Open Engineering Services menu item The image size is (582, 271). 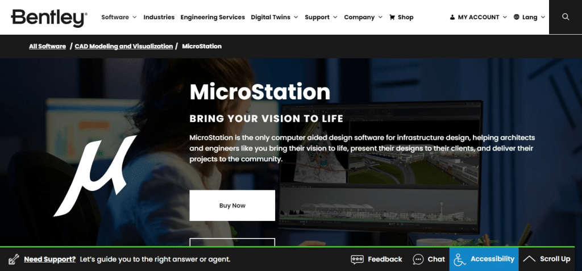coord(213,17)
